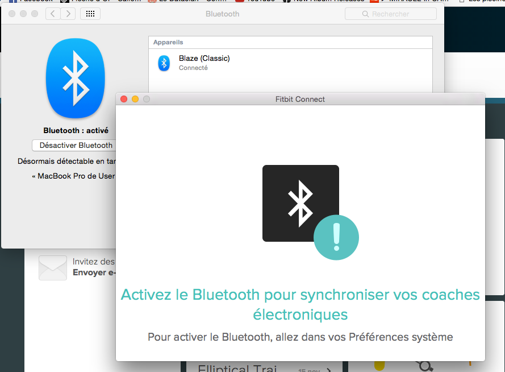
Task: Click the Fitbit Connect window title
Action: click(x=300, y=100)
